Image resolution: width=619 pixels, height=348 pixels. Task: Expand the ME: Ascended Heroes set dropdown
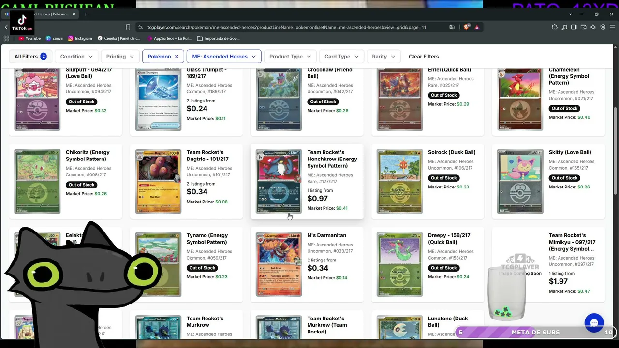(224, 57)
